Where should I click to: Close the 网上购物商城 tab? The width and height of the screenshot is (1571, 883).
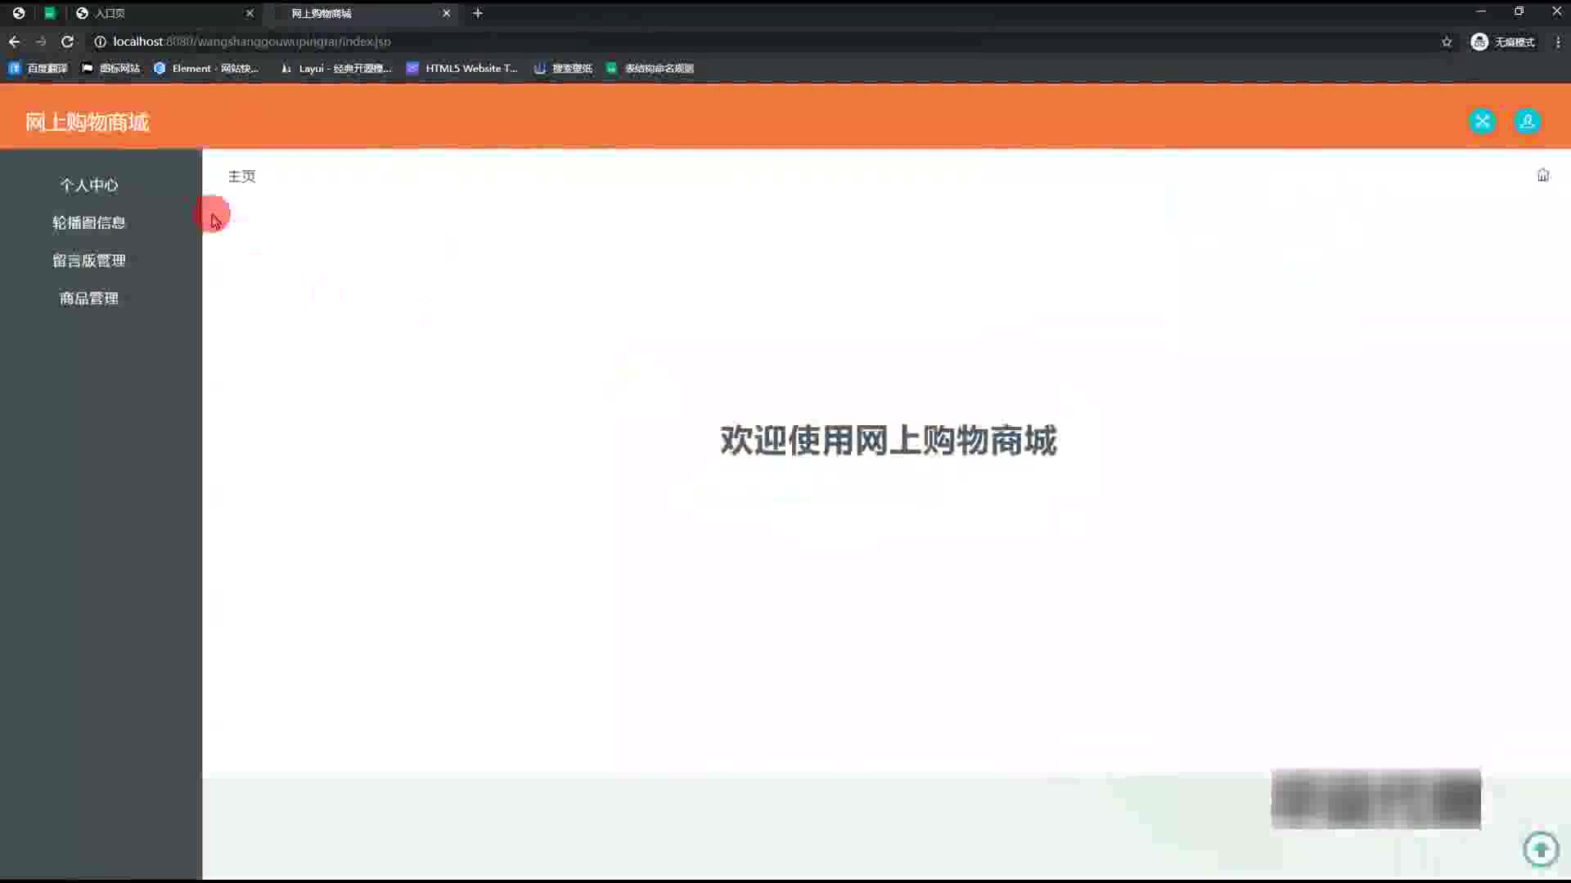coord(446,13)
